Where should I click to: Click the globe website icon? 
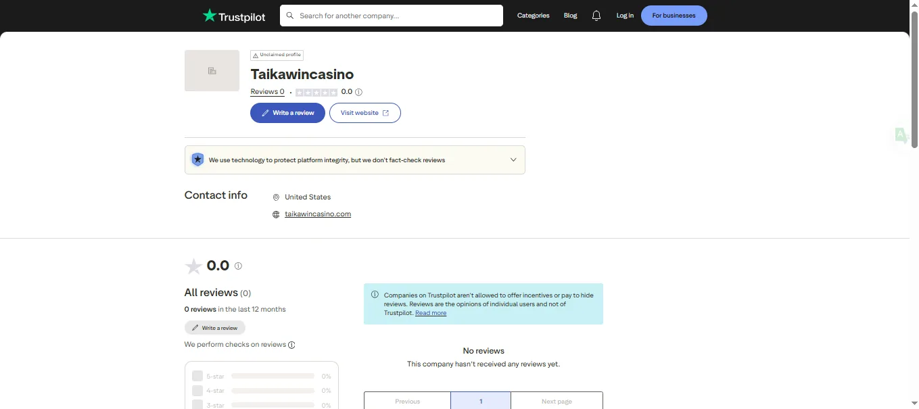tap(276, 214)
